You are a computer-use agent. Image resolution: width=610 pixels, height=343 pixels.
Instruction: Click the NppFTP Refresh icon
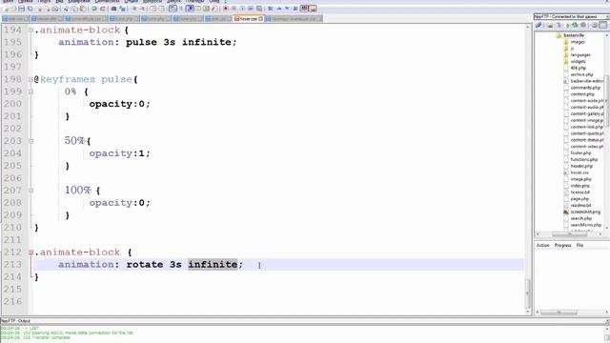(x=575, y=25)
